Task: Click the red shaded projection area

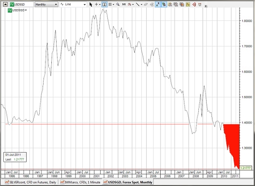Action: point(233,138)
